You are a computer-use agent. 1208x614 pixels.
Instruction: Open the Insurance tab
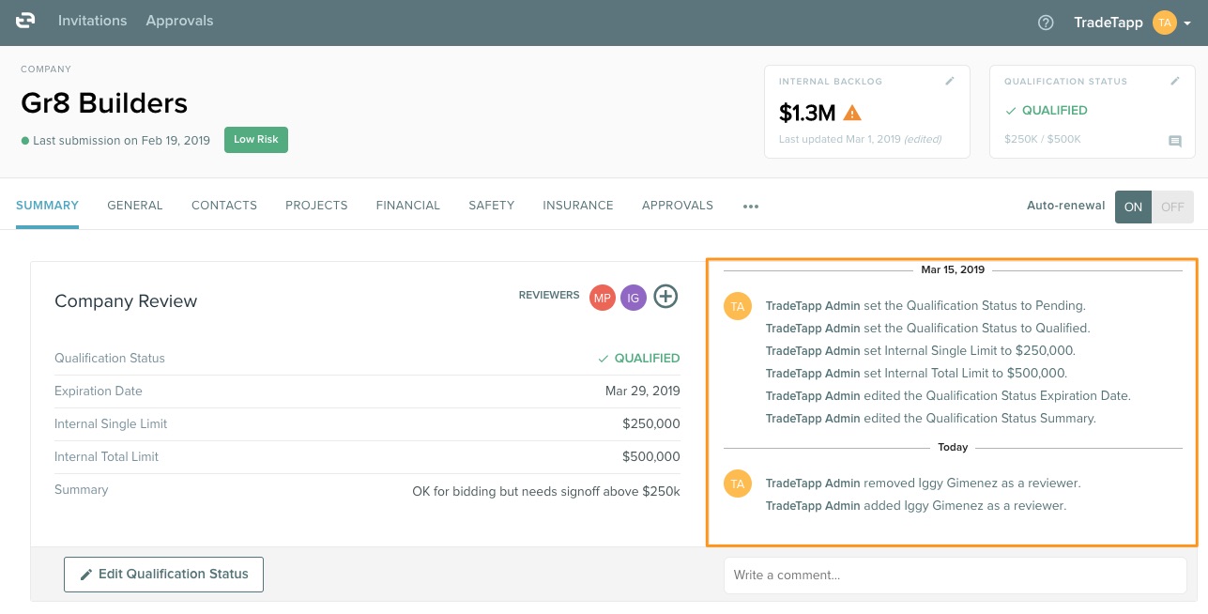(577, 206)
